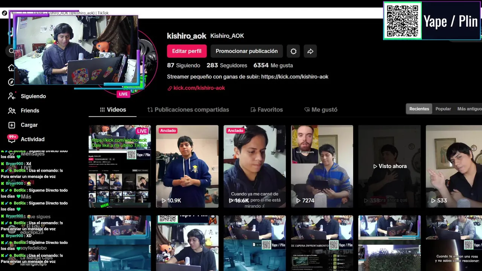Sort videos by Recientes
Screen dimensions: 482x271
[419, 109]
